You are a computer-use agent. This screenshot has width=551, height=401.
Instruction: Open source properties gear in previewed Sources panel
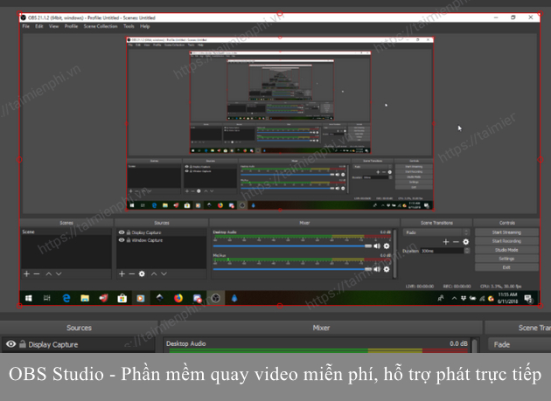click(x=142, y=274)
